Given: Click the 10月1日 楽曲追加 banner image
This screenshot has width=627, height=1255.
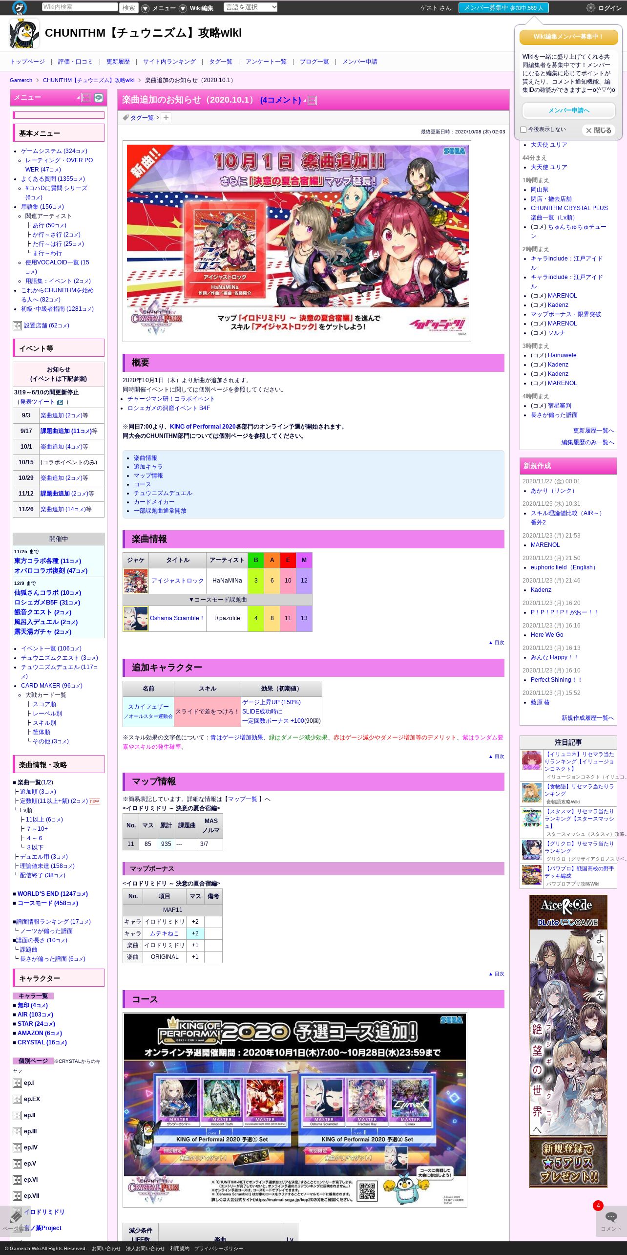Looking at the screenshot, I should (297, 241).
